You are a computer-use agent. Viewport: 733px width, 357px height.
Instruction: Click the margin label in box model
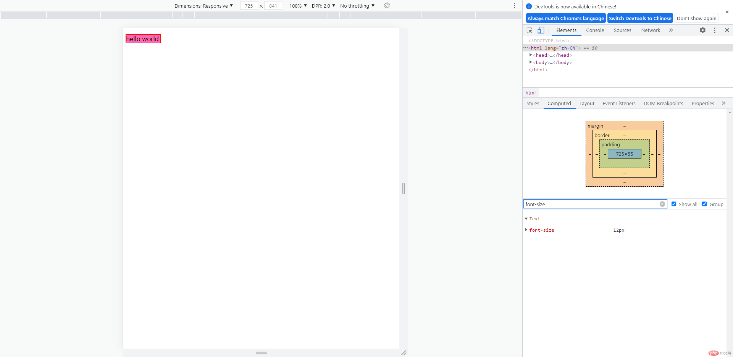[595, 126]
